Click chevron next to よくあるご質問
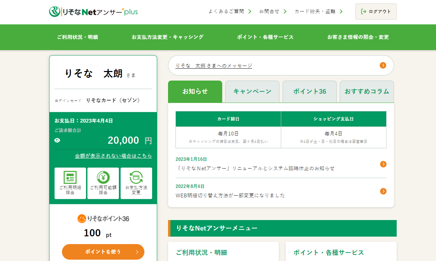The image size is (436, 261). click(250, 11)
